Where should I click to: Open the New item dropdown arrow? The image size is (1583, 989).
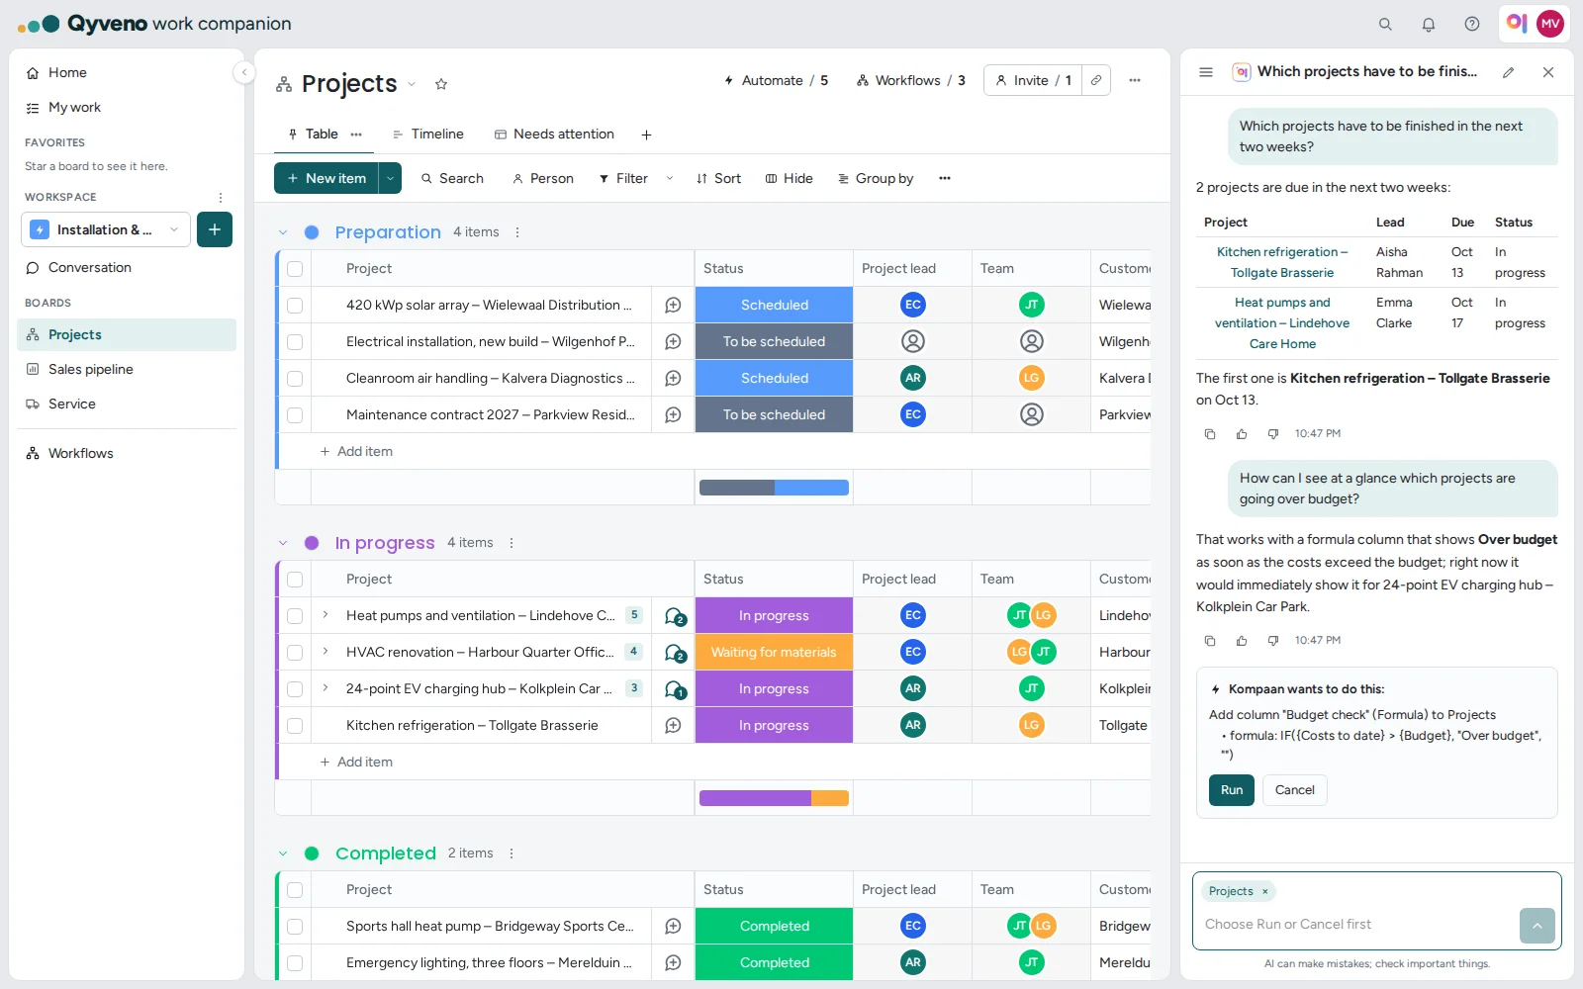[390, 178]
